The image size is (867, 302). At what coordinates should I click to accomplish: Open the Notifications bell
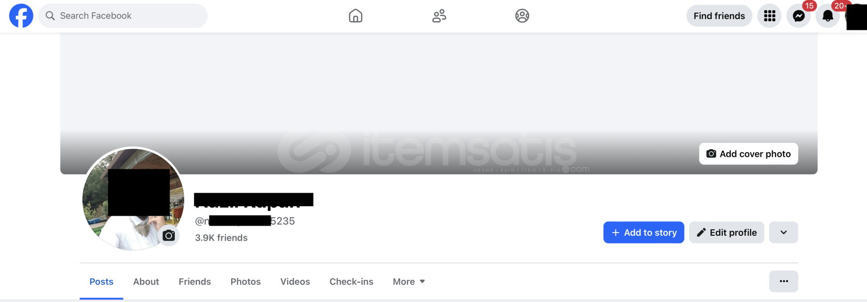(827, 16)
